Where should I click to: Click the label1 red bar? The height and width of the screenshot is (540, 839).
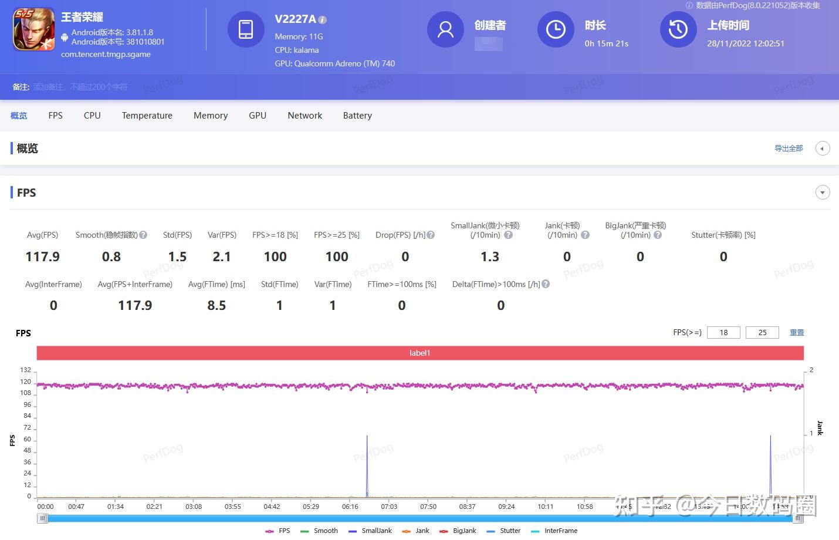click(x=420, y=353)
